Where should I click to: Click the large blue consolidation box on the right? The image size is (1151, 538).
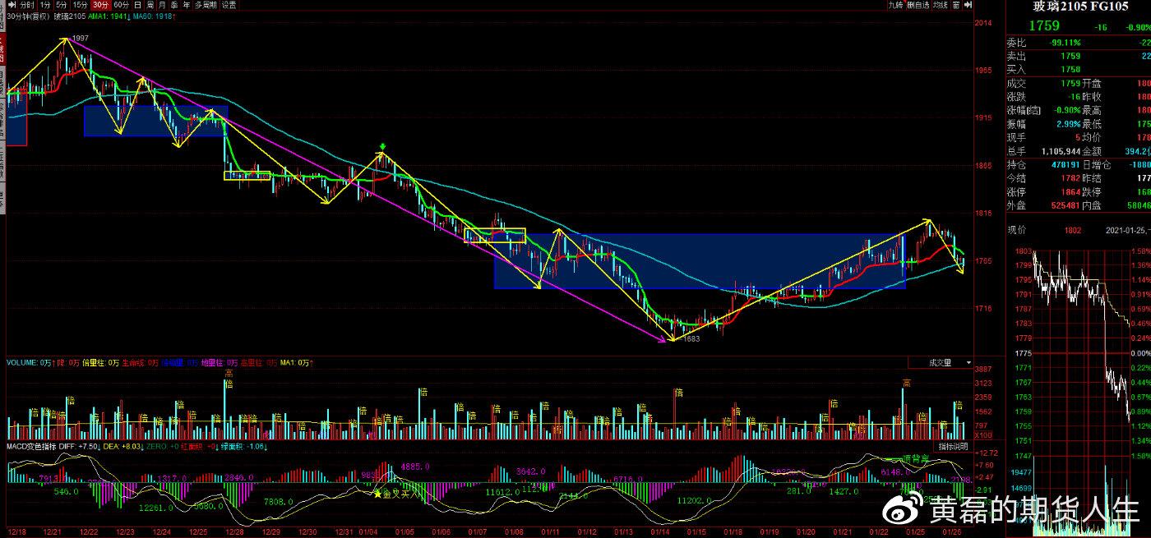point(699,261)
